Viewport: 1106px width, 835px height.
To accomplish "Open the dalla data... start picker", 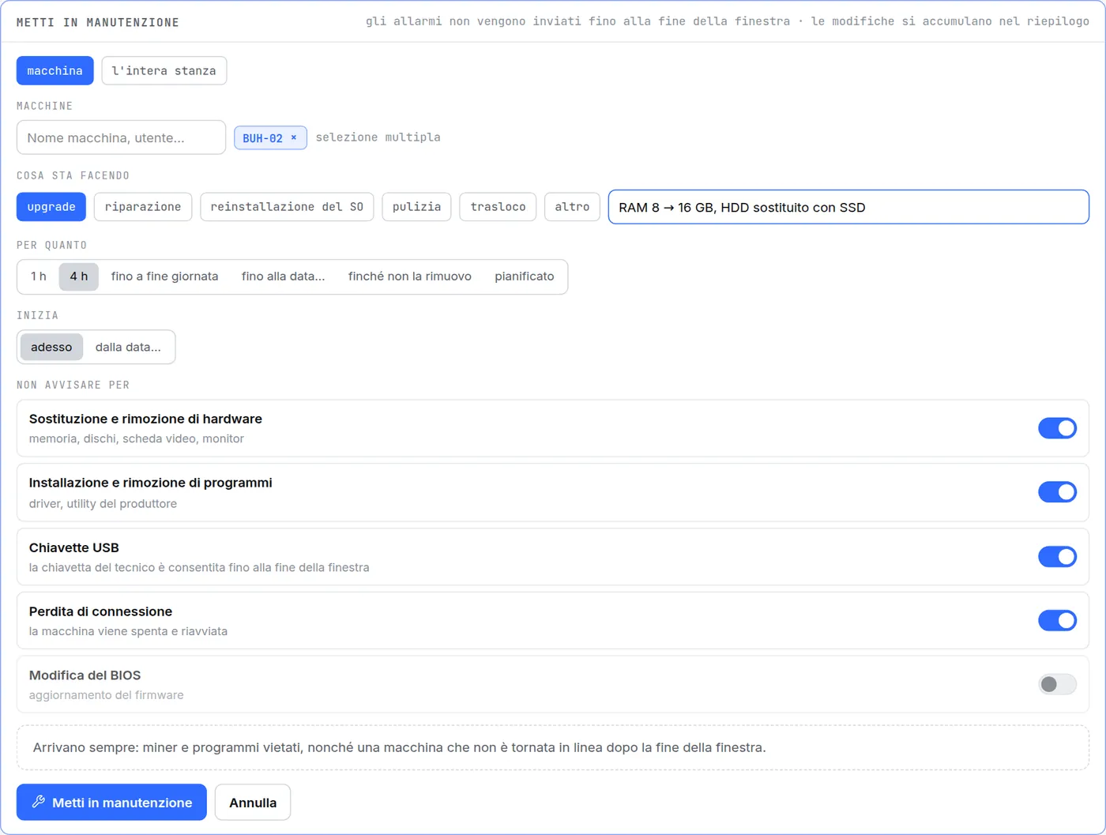I will coord(128,347).
